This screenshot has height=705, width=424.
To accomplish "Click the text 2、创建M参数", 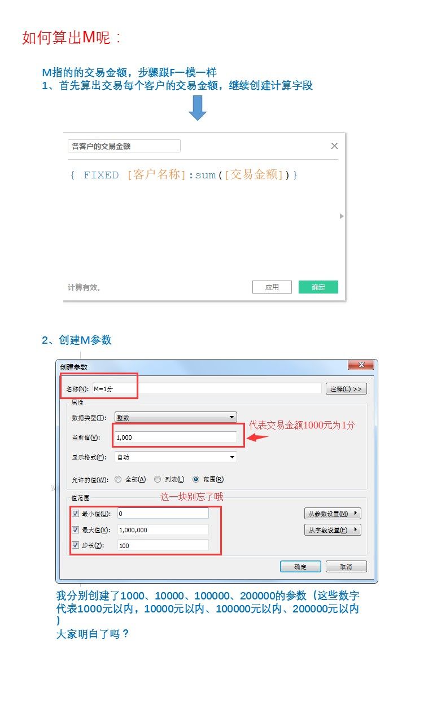I will tap(77, 340).
